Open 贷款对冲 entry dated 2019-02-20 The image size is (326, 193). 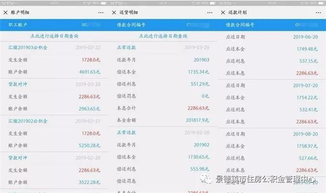18,158
